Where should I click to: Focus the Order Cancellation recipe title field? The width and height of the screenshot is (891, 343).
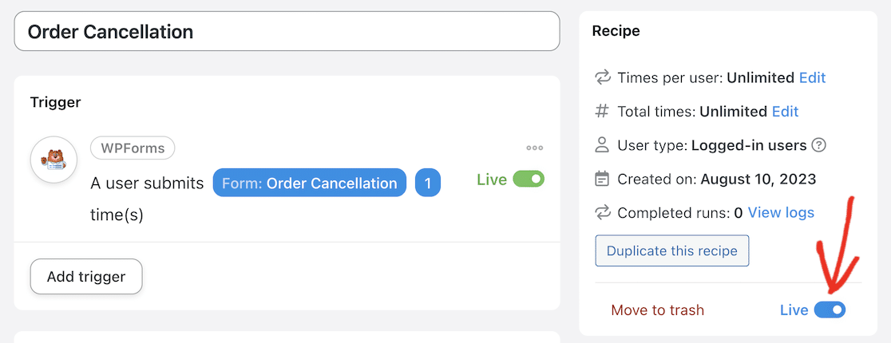287,32
